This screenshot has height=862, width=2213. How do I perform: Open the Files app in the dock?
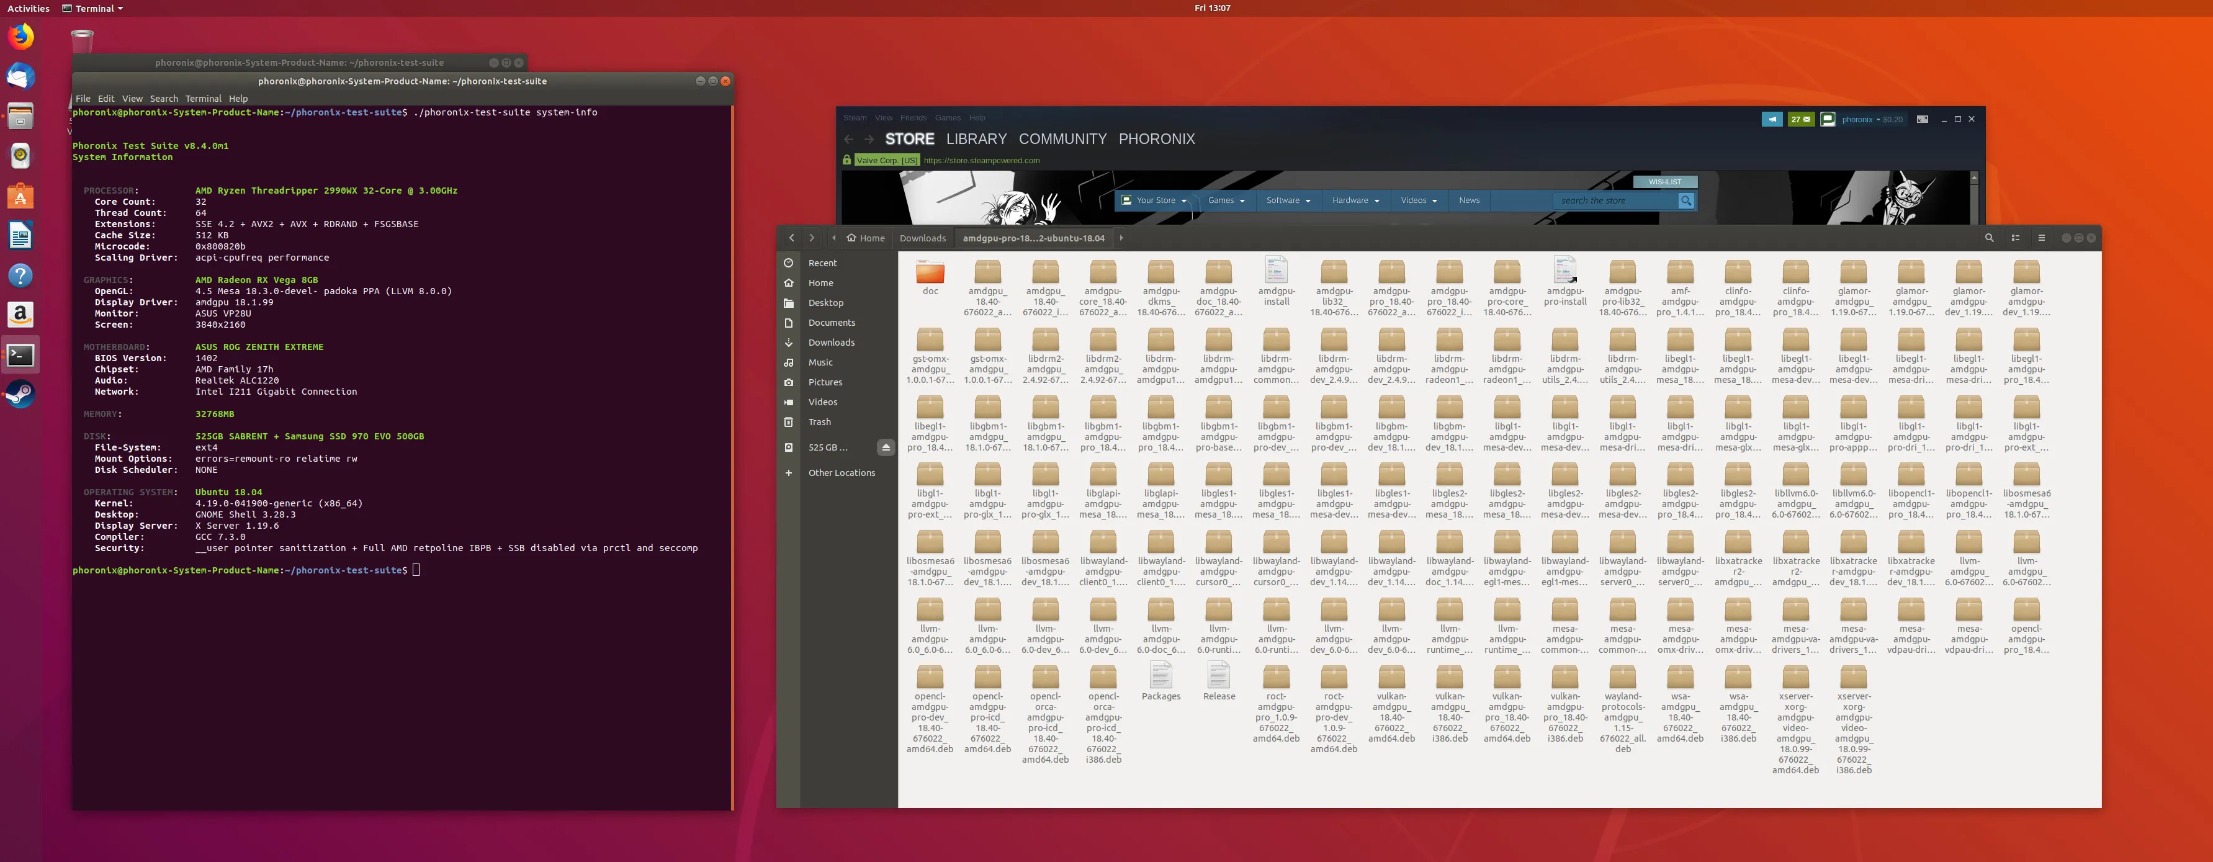point(20,116)
